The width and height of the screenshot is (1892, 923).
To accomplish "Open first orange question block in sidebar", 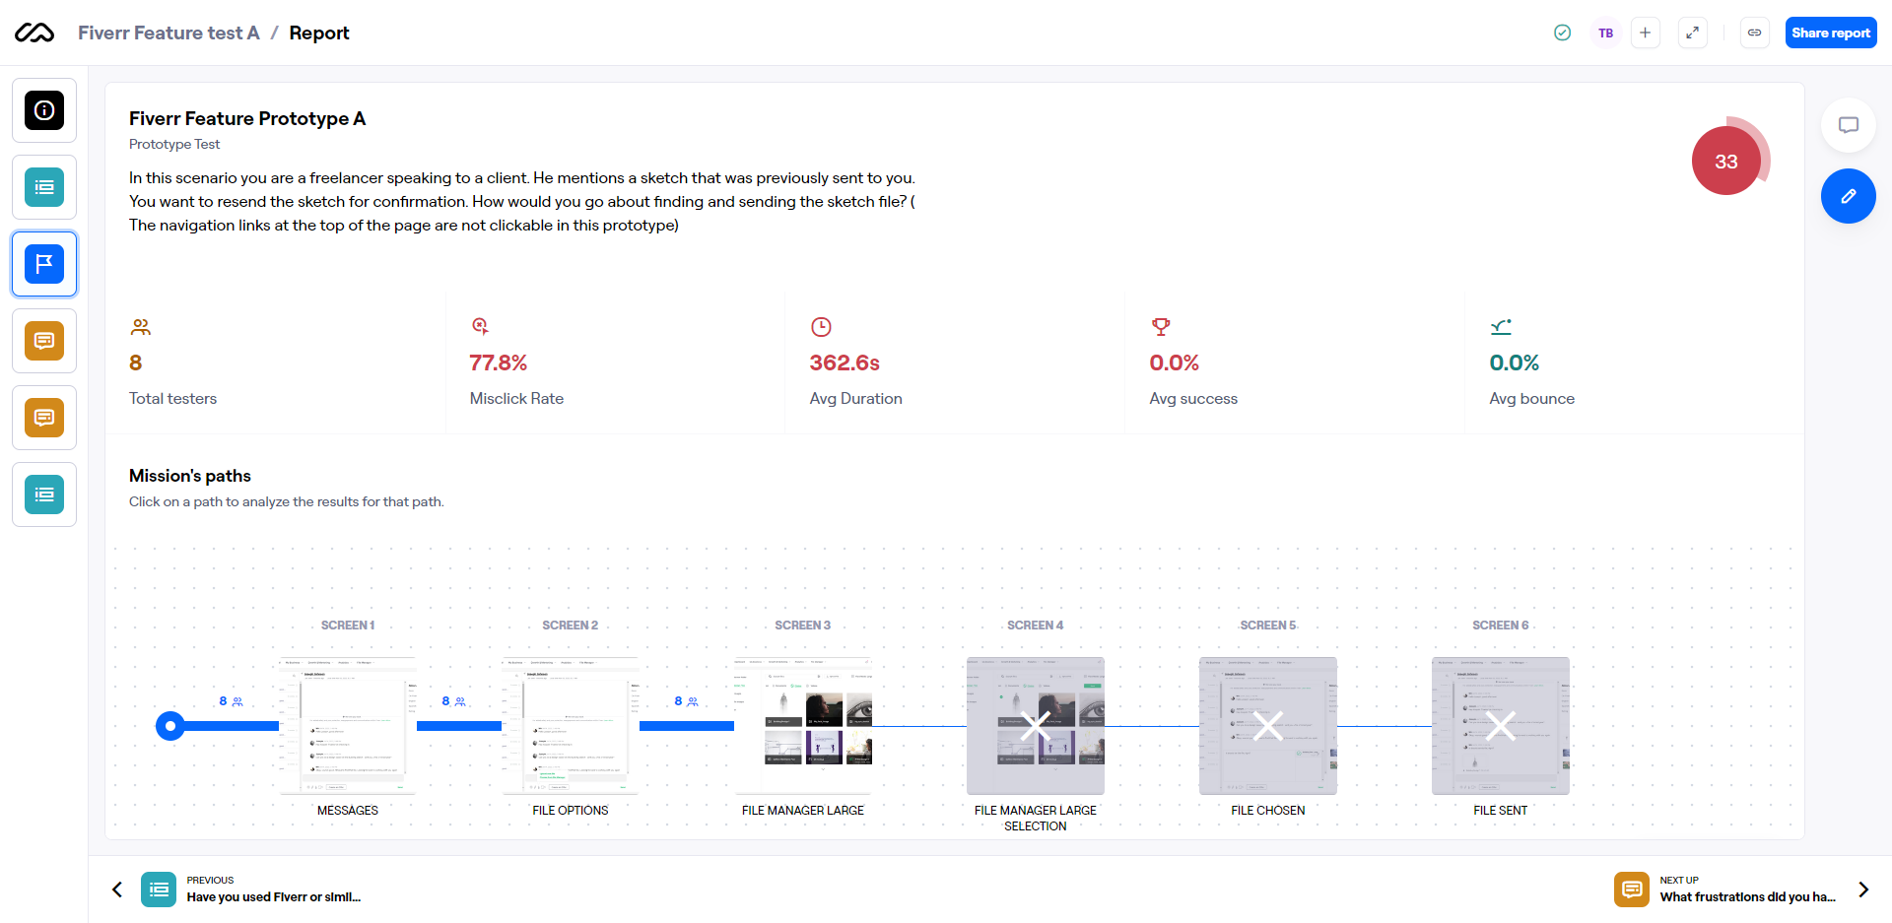I will [x=44, y=341].
